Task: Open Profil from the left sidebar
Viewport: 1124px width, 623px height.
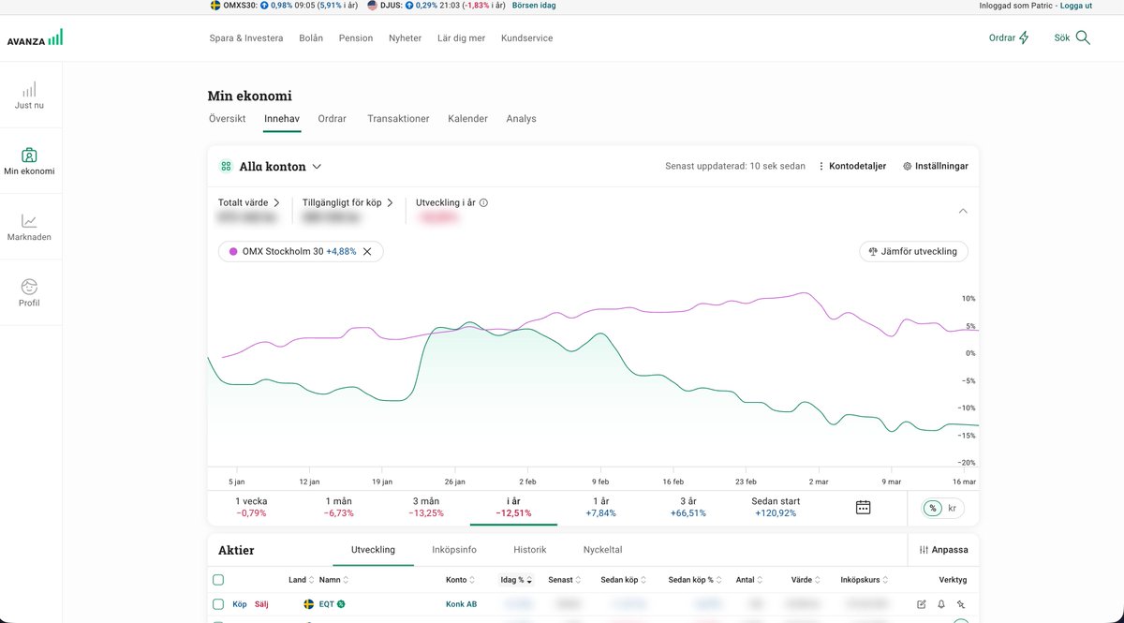Action: (30, 291)
